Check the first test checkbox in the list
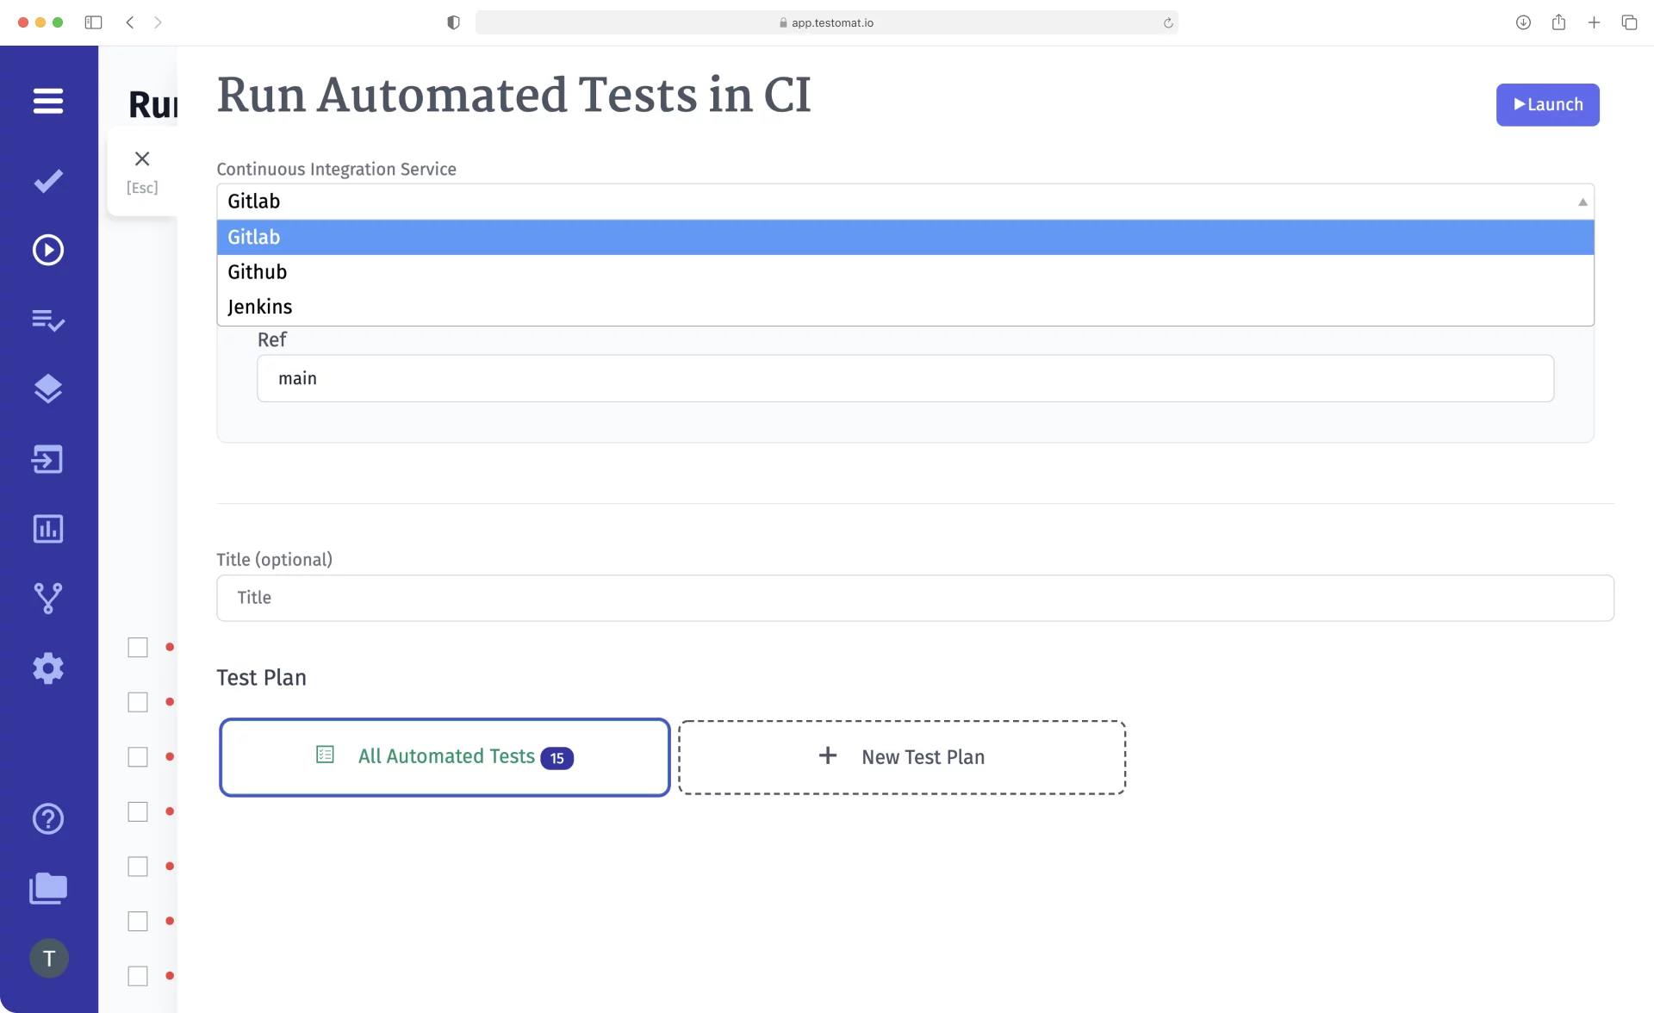The image size is (1654, 1013). [x=138, y=647]
